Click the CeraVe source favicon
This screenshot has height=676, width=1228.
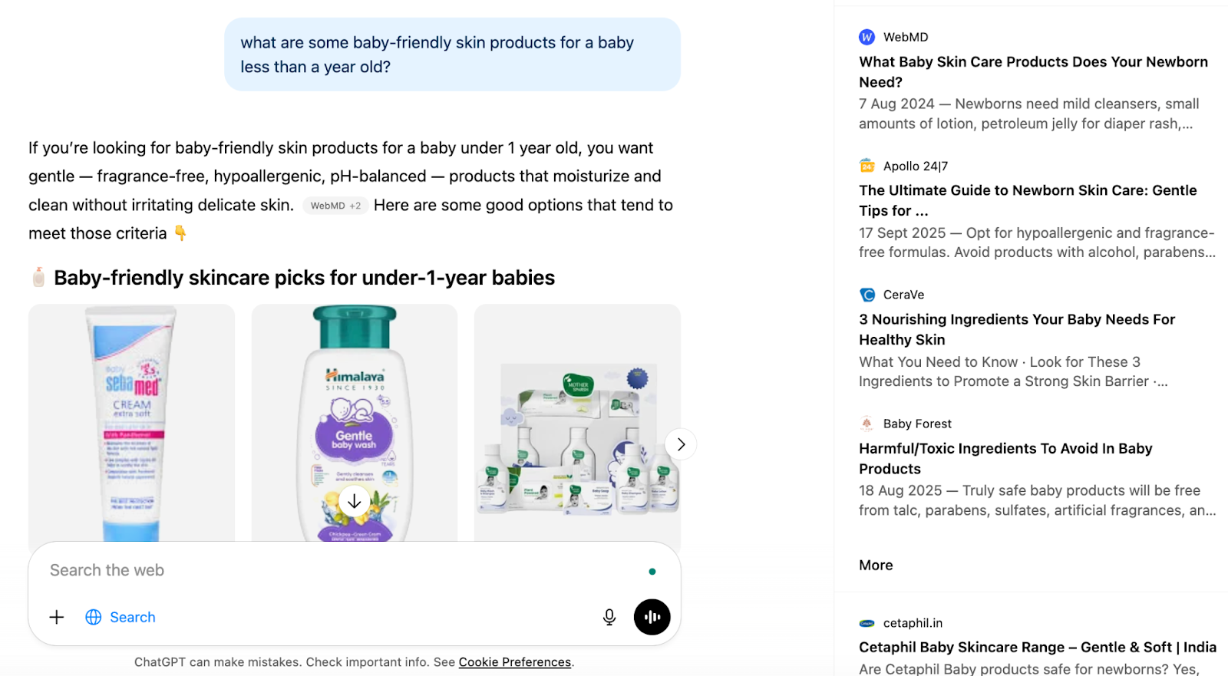[867, 295]
